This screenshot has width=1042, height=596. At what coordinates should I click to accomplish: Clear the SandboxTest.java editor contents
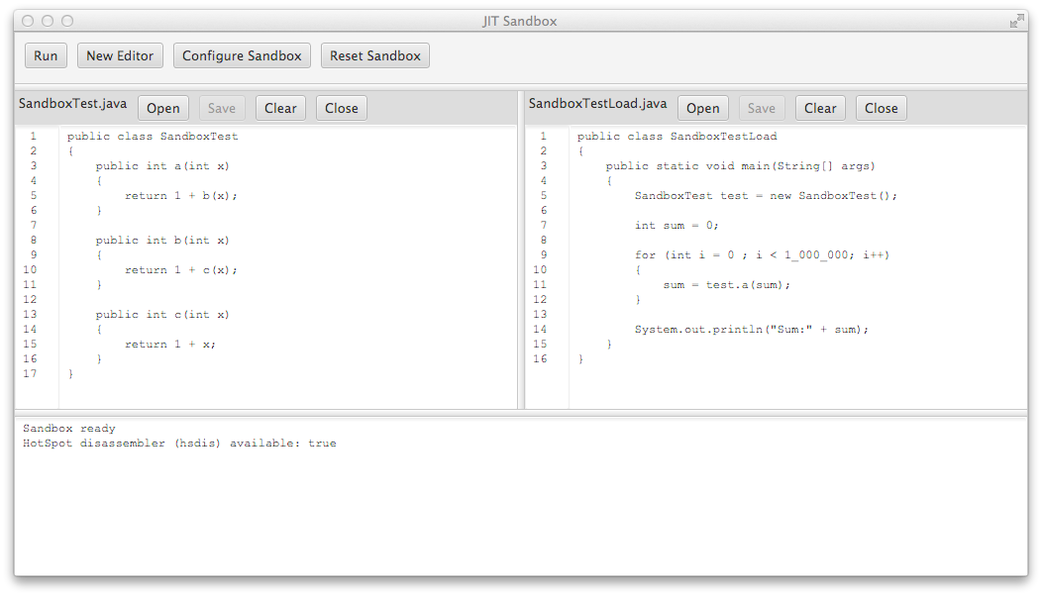(281, 107)
